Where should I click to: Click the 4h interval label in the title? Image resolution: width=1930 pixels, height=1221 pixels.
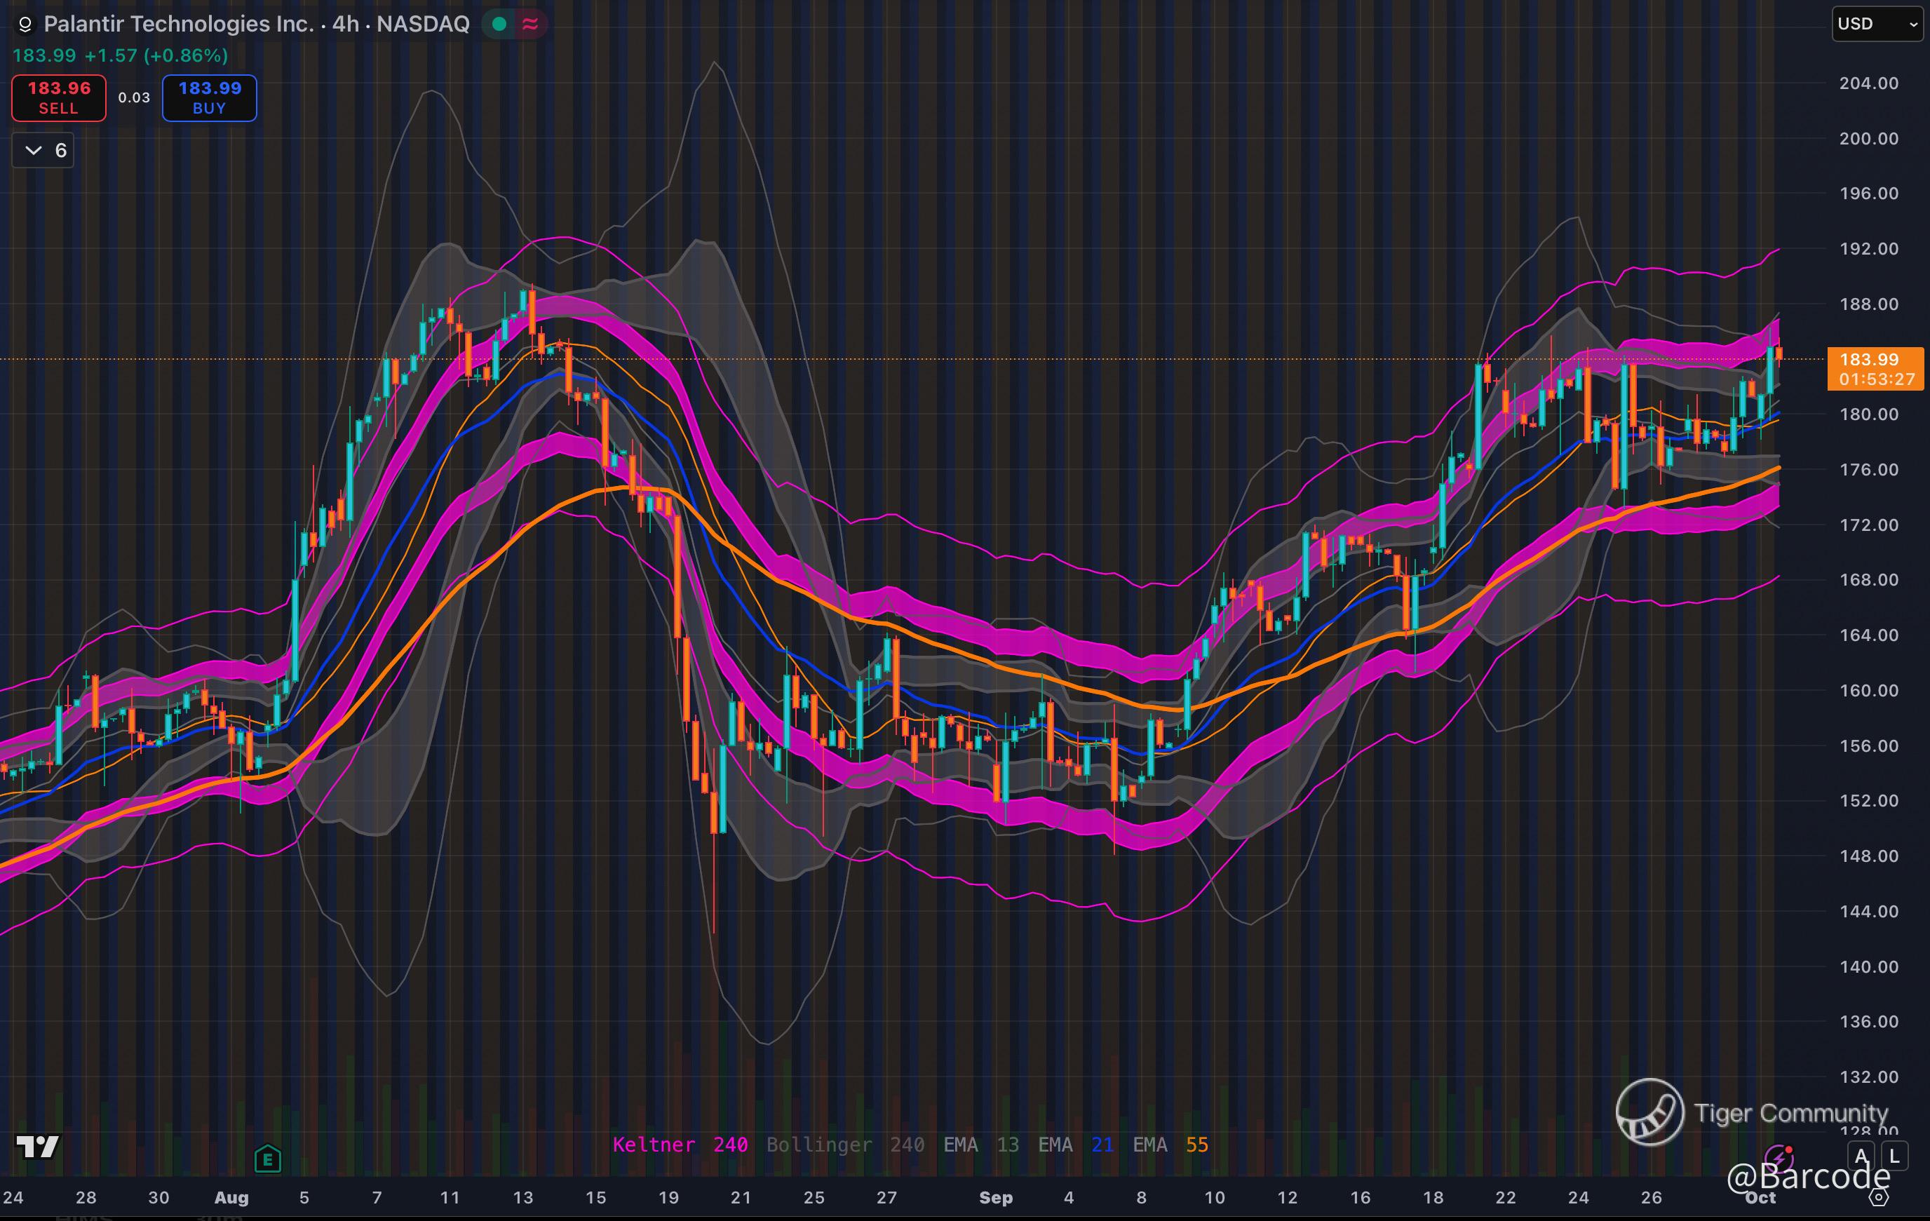346,24
